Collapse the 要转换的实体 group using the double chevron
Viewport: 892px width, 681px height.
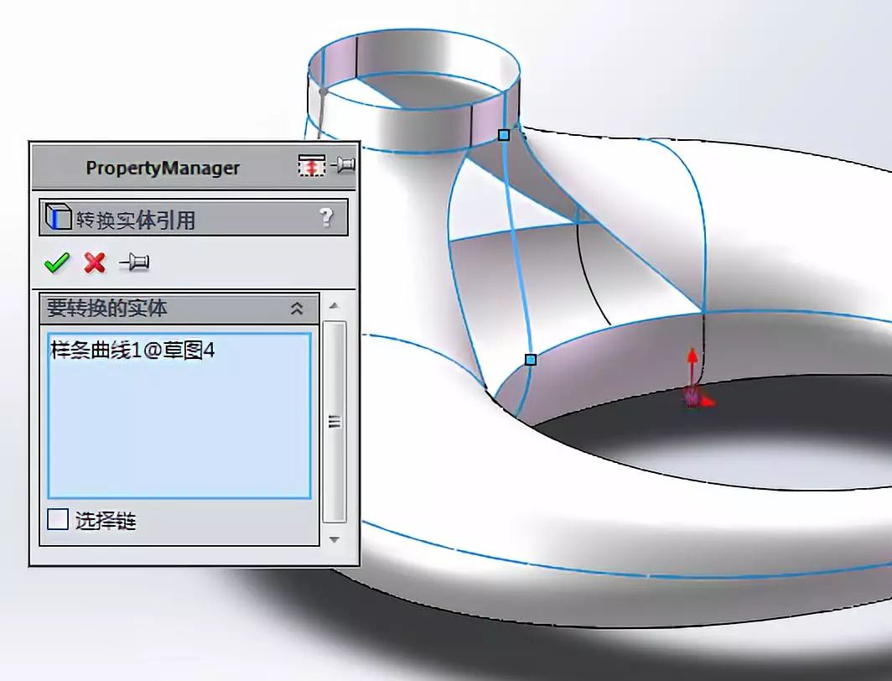point(298,308)
